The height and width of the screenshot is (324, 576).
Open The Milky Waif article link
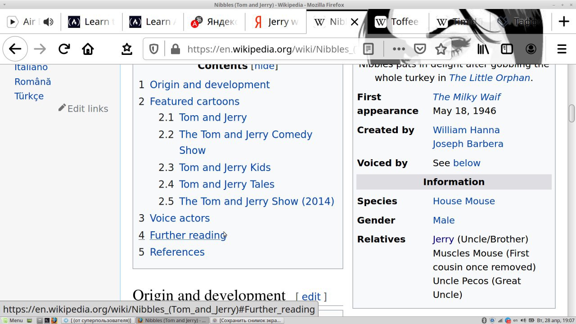pyautogui.click(x=467, y=97)
